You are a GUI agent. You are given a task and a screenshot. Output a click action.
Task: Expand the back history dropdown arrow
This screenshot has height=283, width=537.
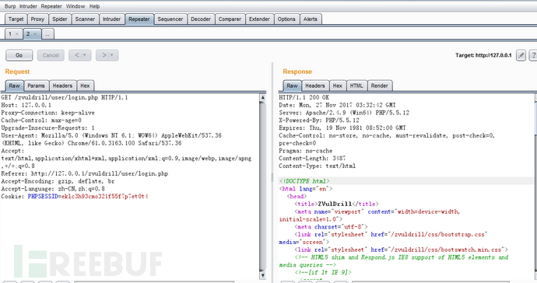click(86, 55)
